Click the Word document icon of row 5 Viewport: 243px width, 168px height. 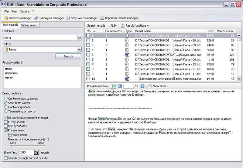click(127, 55)
